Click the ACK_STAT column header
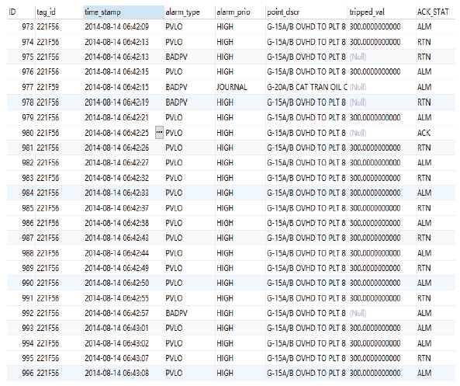 click(x=436, y=12)
